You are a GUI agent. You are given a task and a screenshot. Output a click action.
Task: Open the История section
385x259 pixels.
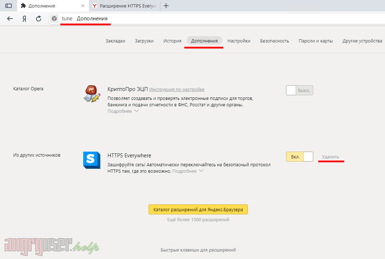coord(172,41)
